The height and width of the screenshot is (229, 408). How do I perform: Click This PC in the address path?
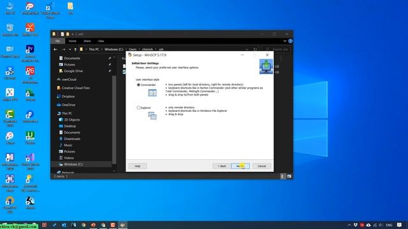point(94,50)
